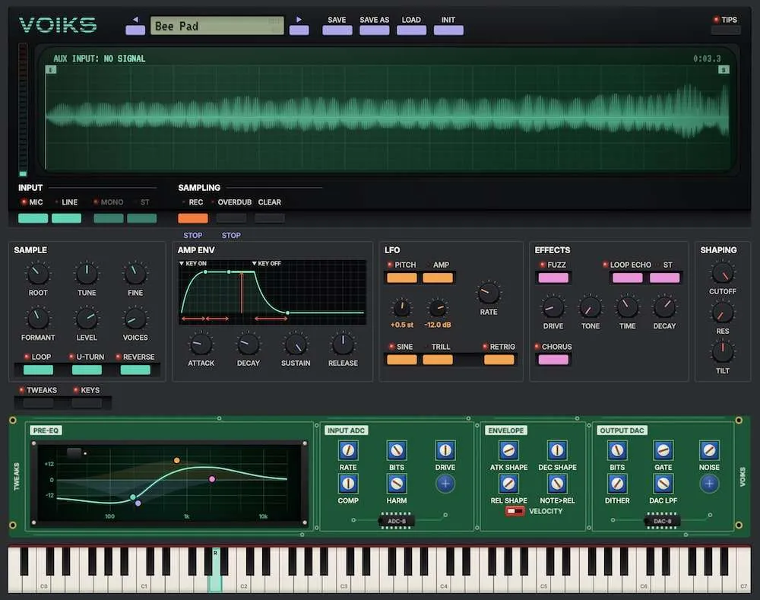This screenshot has height=600, width=760.
Task: Click the plus button in Output DAC
Action: [708, 484]
